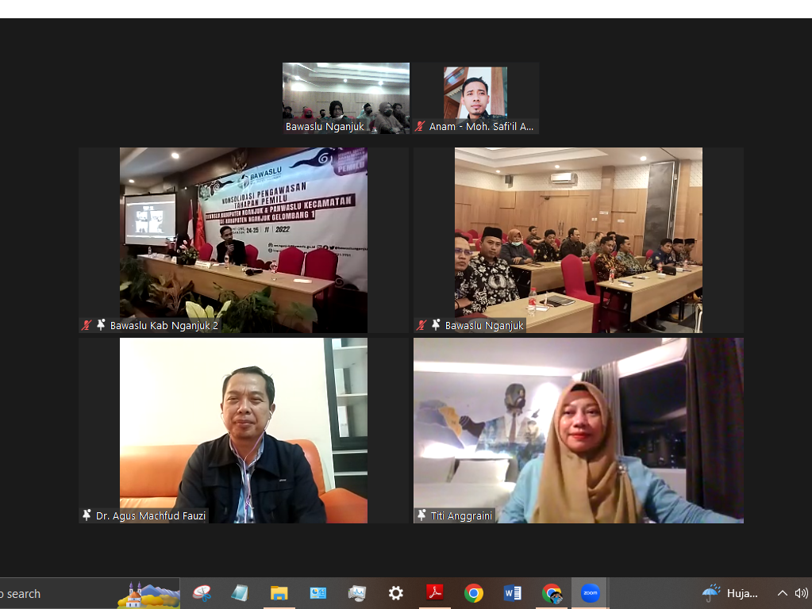
Task: Click muted mic icon on Anam's video tile
Action: [x=420, y=126]
